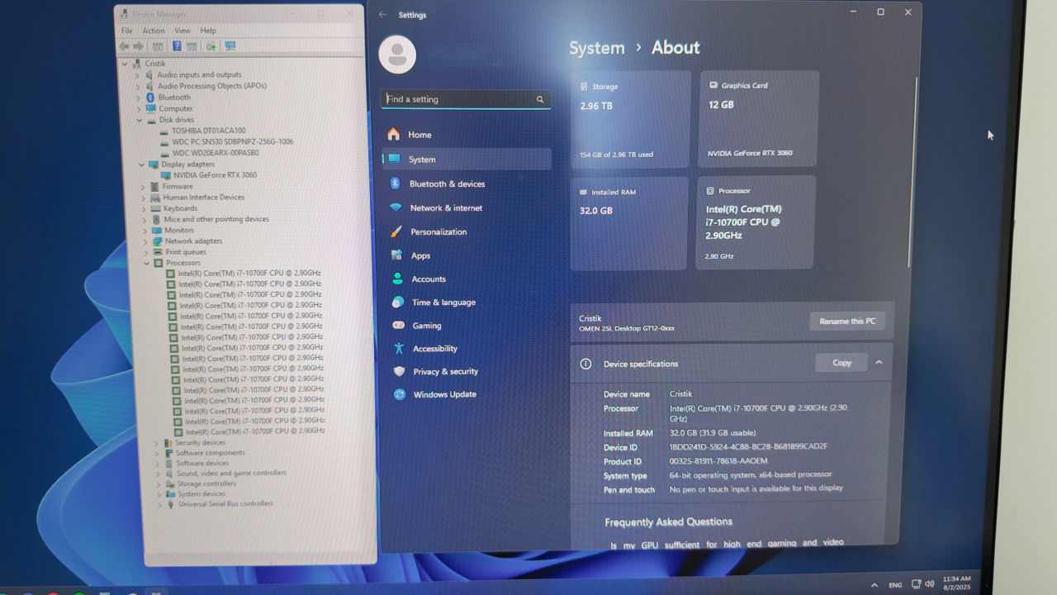This screenshot has width=1057, height=595.
Task: Click the Accessibility figure icon
Action: (x=399, y=349)
